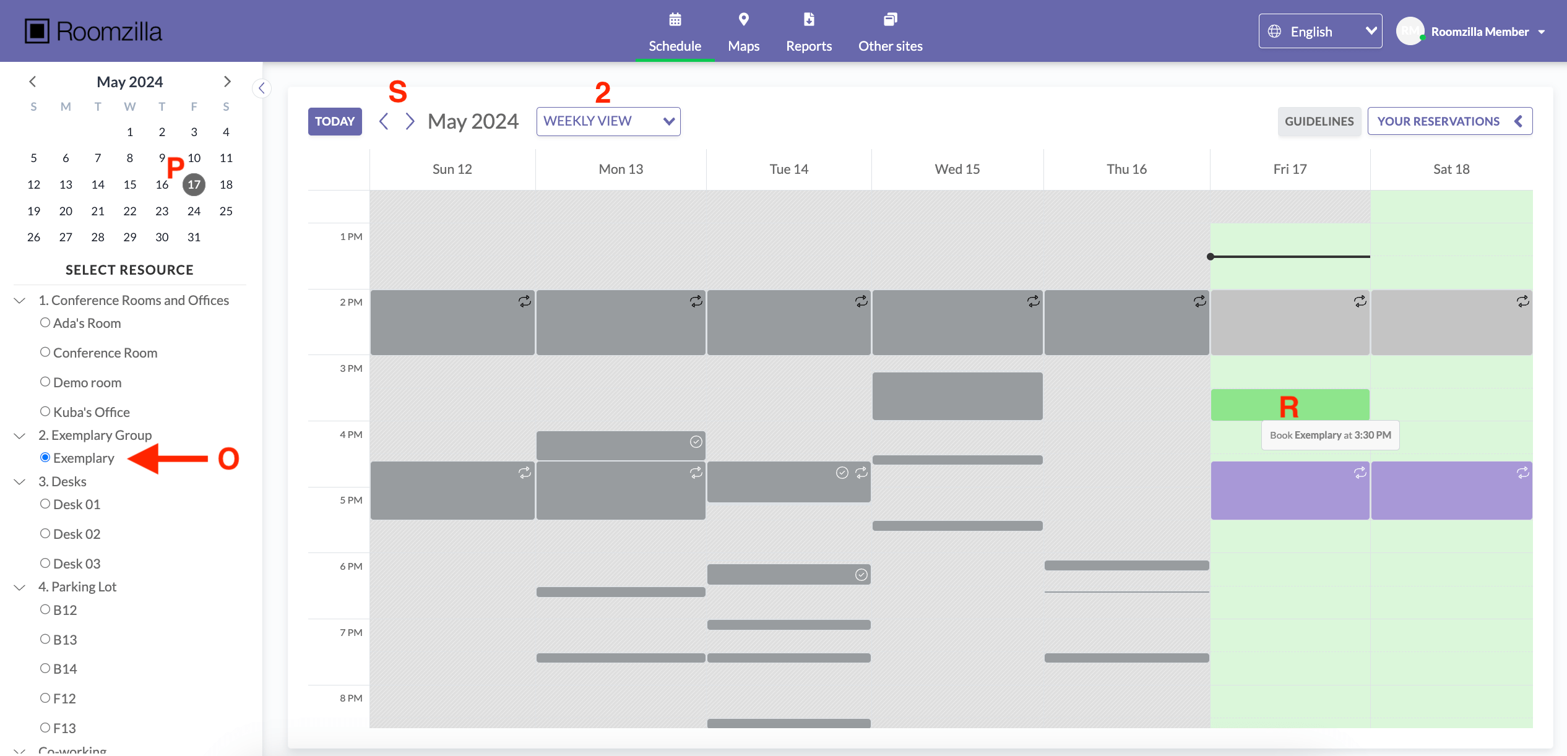Collapse the sidebar with the round chevron
This screenshot has width=1567, height=756.
262,88
